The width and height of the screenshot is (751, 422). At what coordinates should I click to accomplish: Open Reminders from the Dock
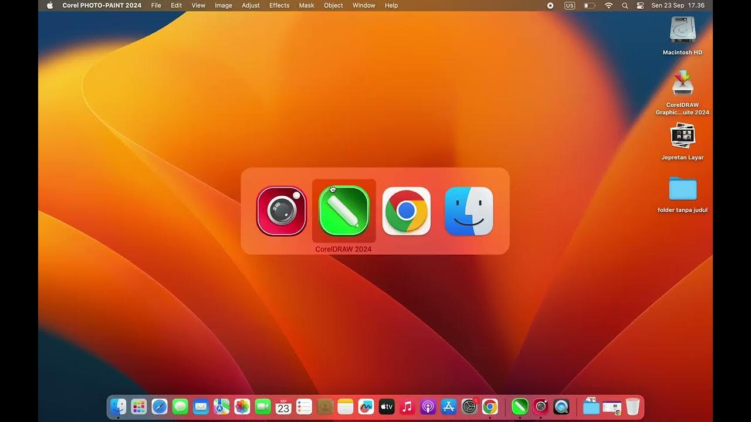pos(304,406)
